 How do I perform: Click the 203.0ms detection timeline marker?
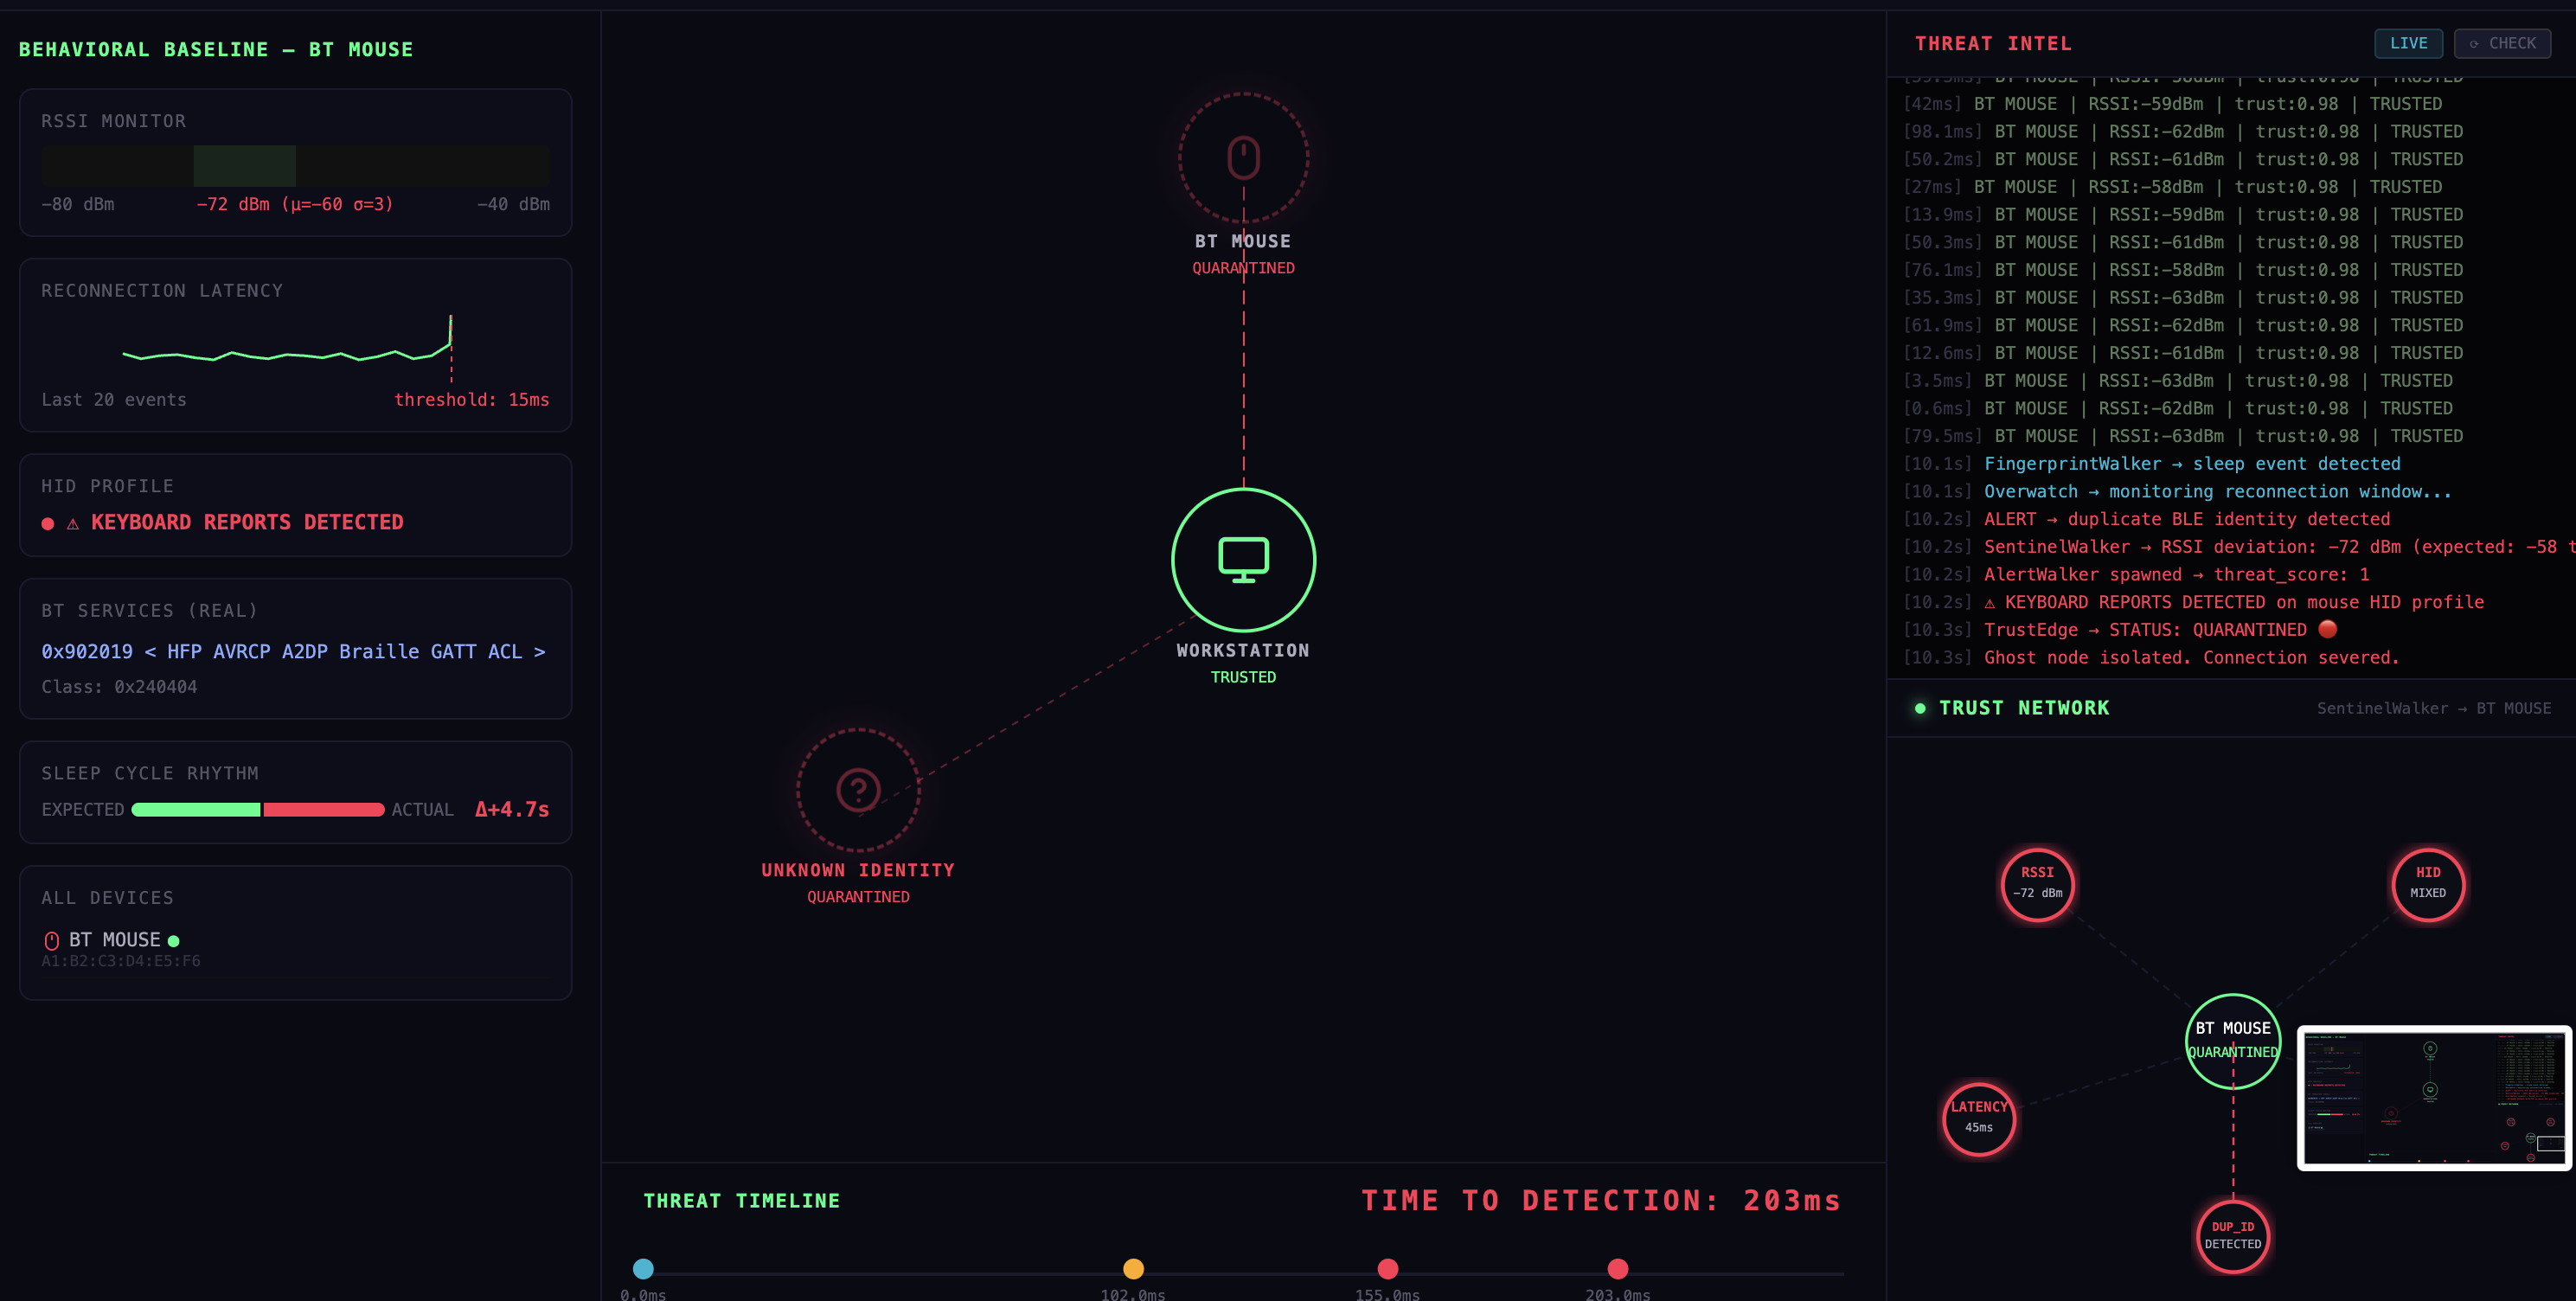click(1617, 1268)
